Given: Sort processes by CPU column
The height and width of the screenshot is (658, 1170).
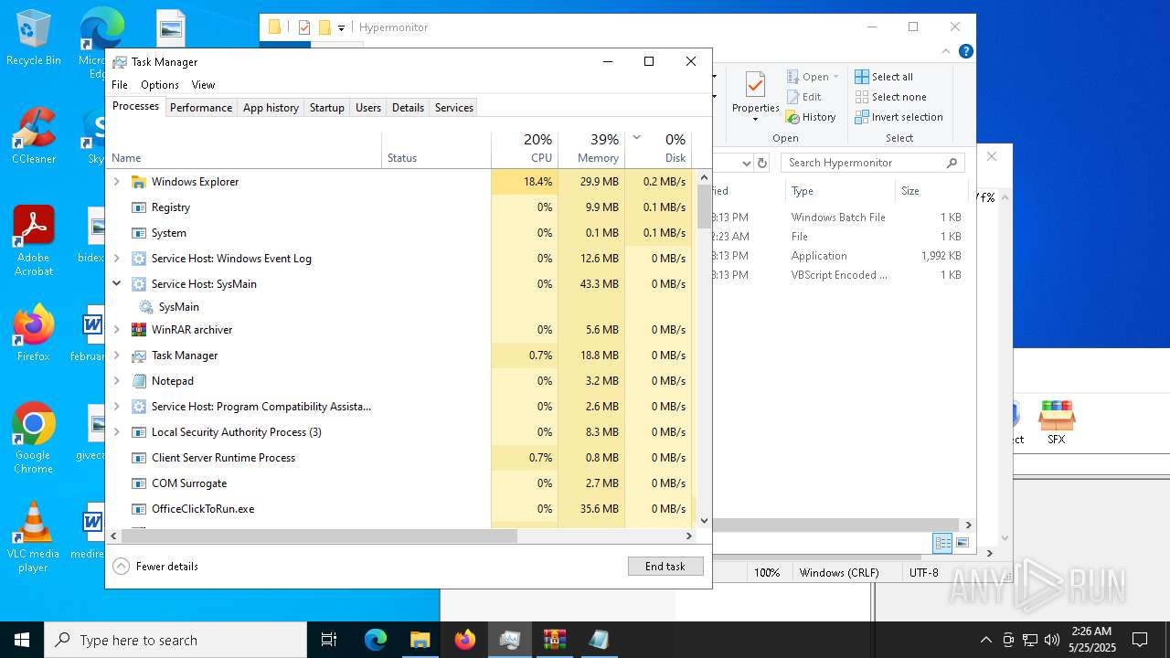Looking at the screenshot, I should point(525,150).
